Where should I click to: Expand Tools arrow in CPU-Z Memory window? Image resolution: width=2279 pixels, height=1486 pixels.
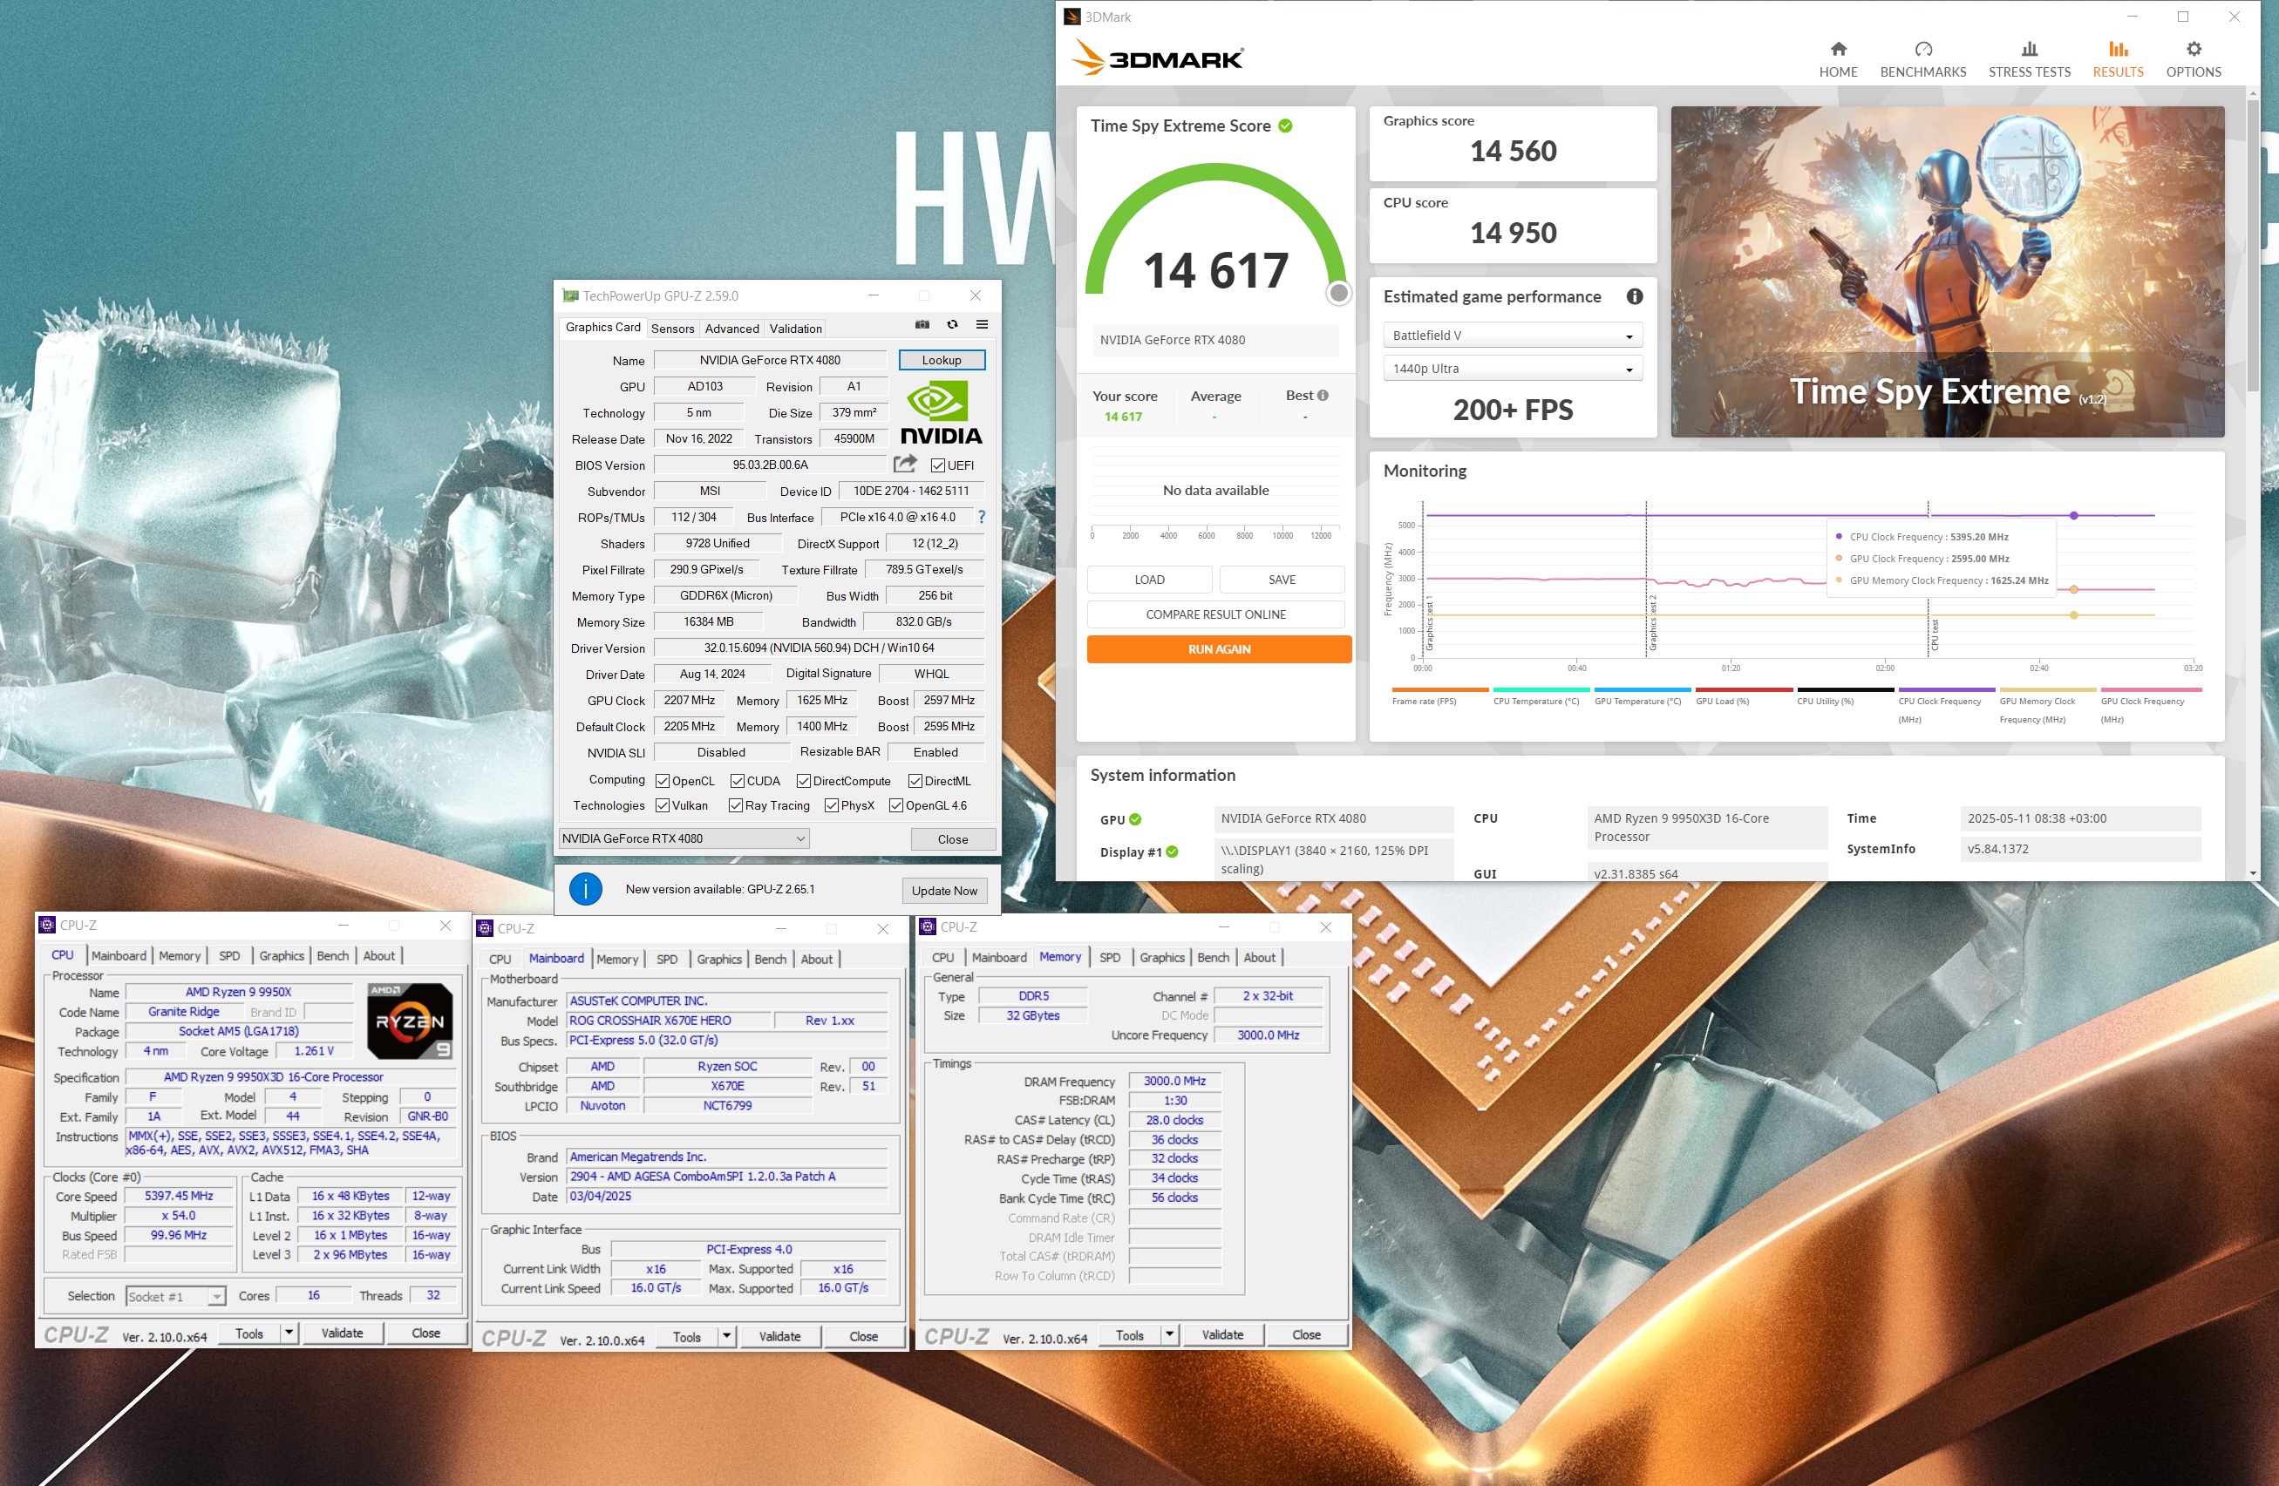click(x=1169, y=1333)
